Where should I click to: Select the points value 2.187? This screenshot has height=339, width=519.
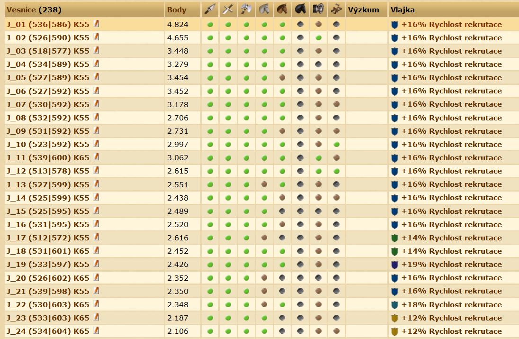[x=178, y=318]
